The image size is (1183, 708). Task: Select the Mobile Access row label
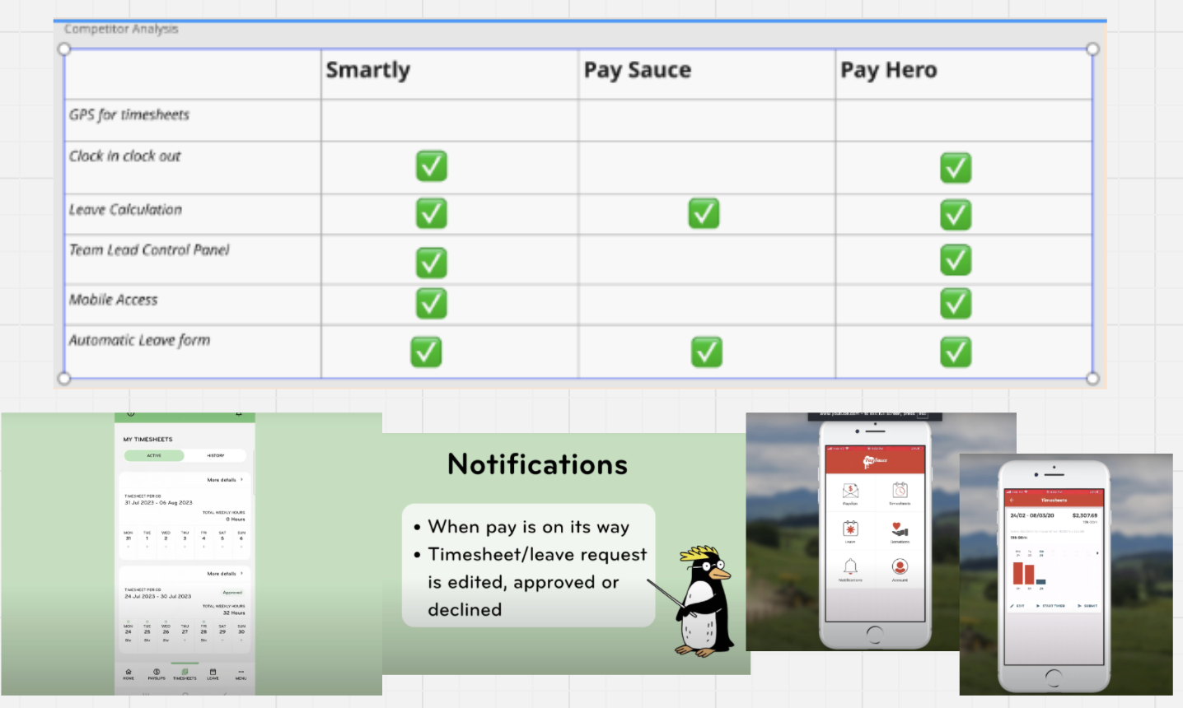coord(113,300)
